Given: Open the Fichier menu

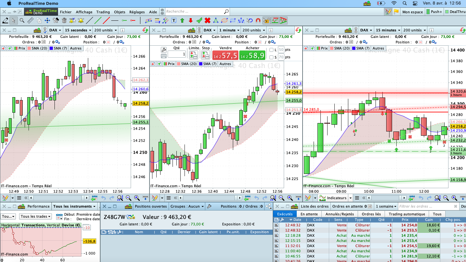Looking at the screenshot, I should coord(66,12).
